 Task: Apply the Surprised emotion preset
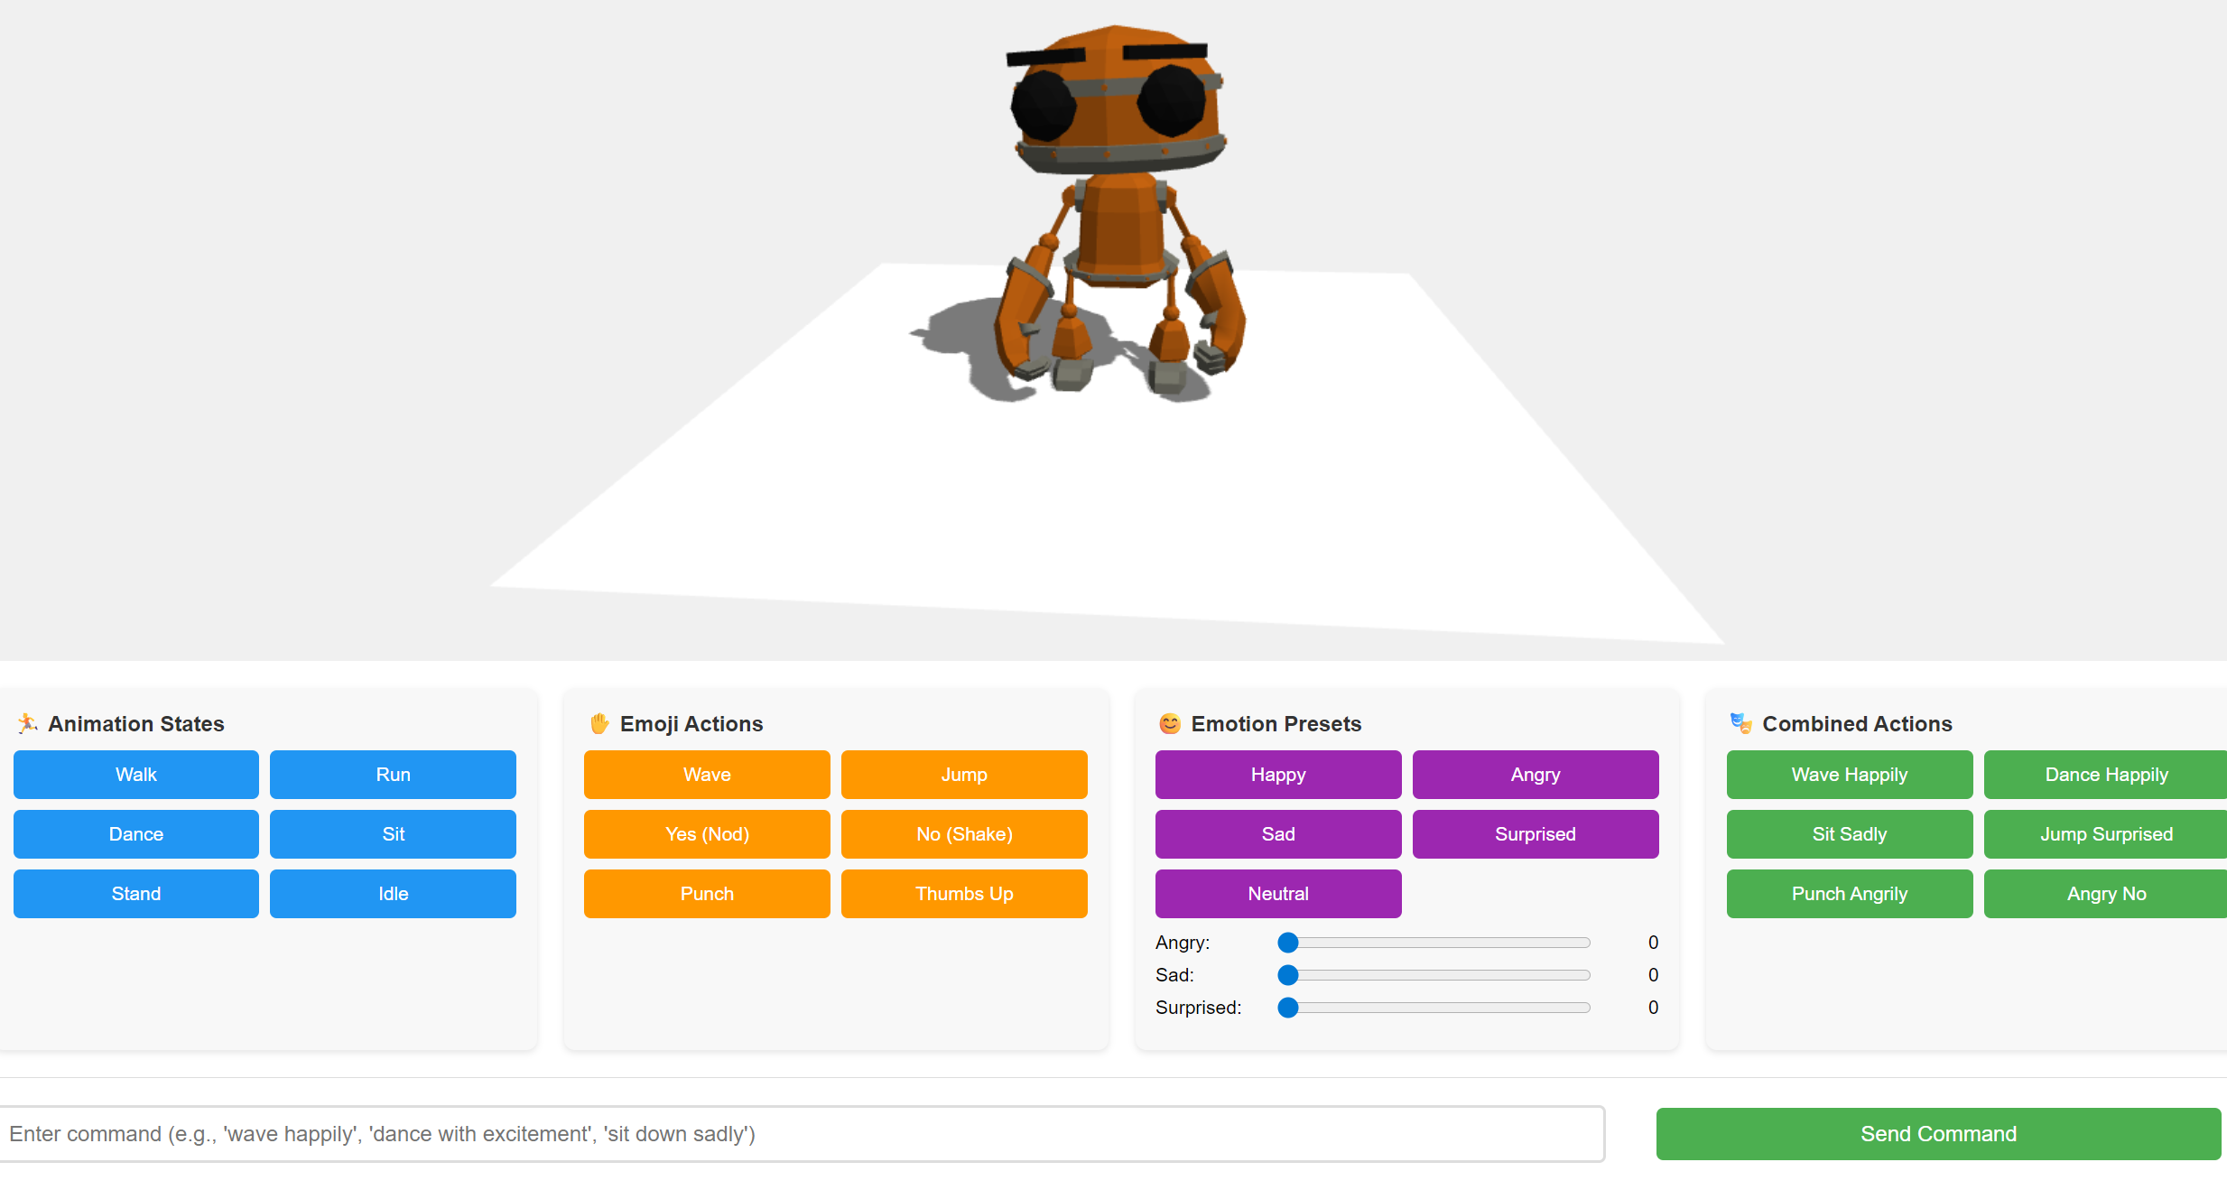coord(1535,833)
